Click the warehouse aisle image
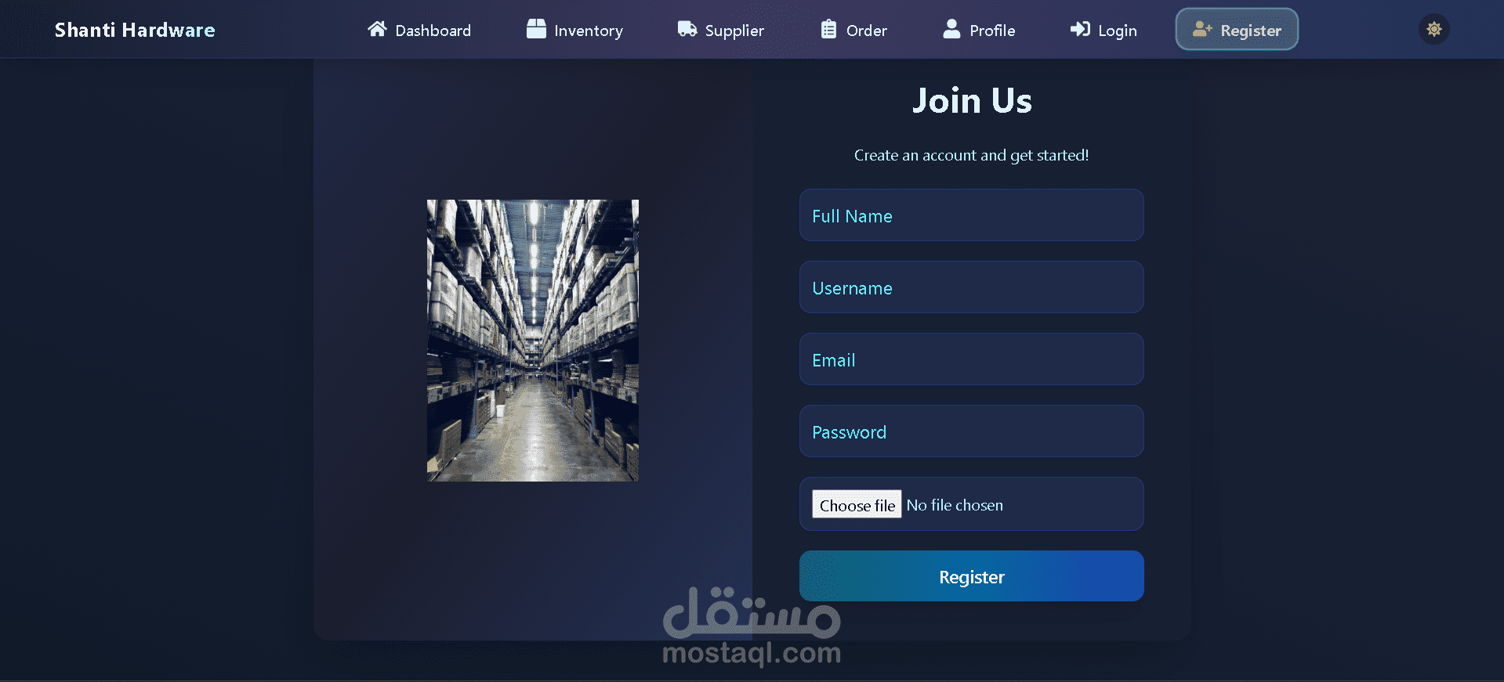1504x682 pixels. coord(533,341)
